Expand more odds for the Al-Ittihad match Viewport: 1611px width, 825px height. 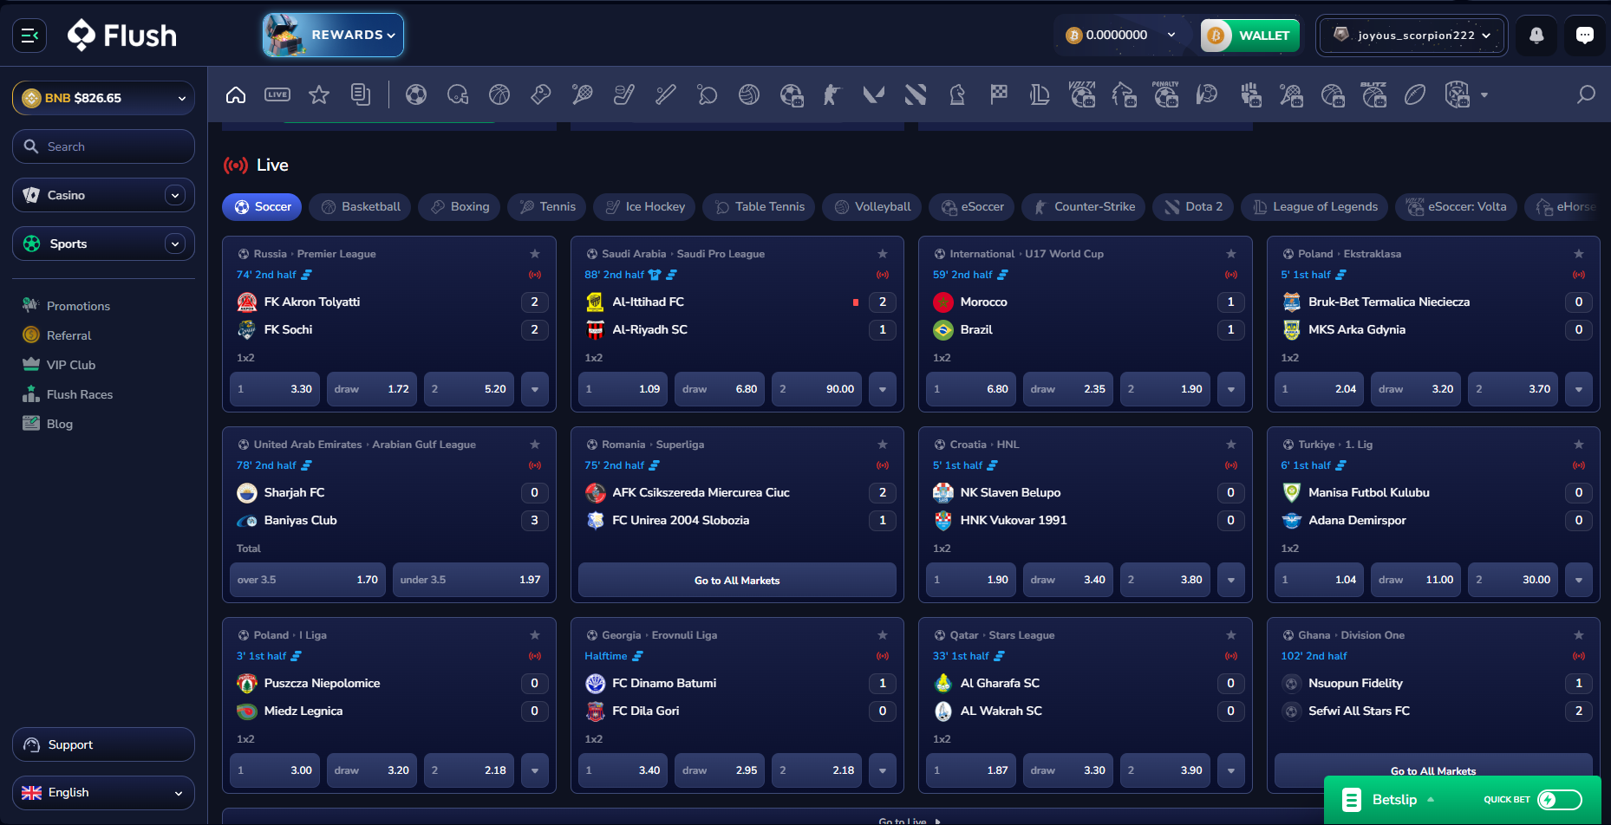pos(883,389)
